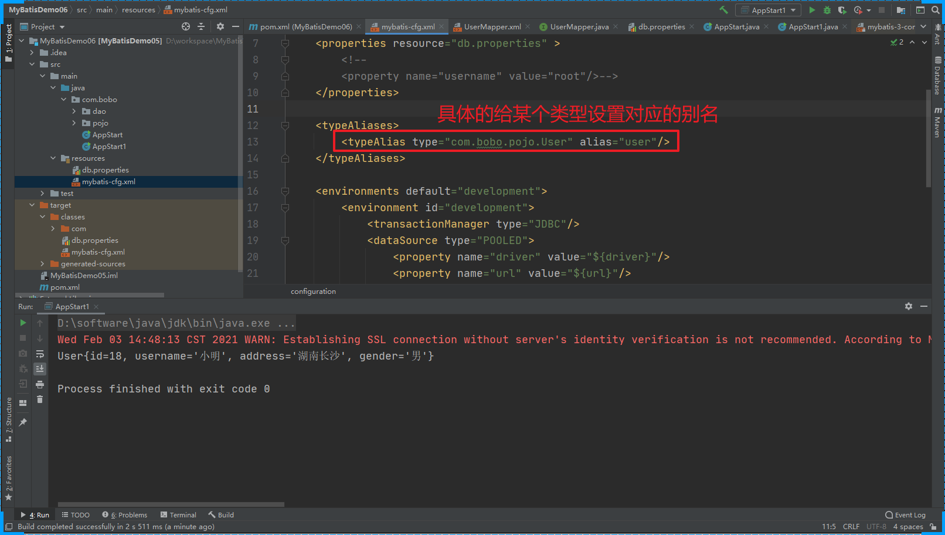Open the Build tool window
Viewport: 945px width, 535px height.
[221, 515]
